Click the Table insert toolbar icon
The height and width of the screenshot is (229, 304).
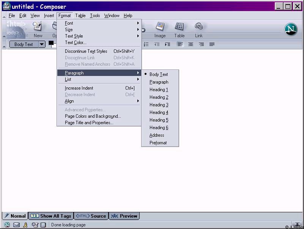pos(180,26)
